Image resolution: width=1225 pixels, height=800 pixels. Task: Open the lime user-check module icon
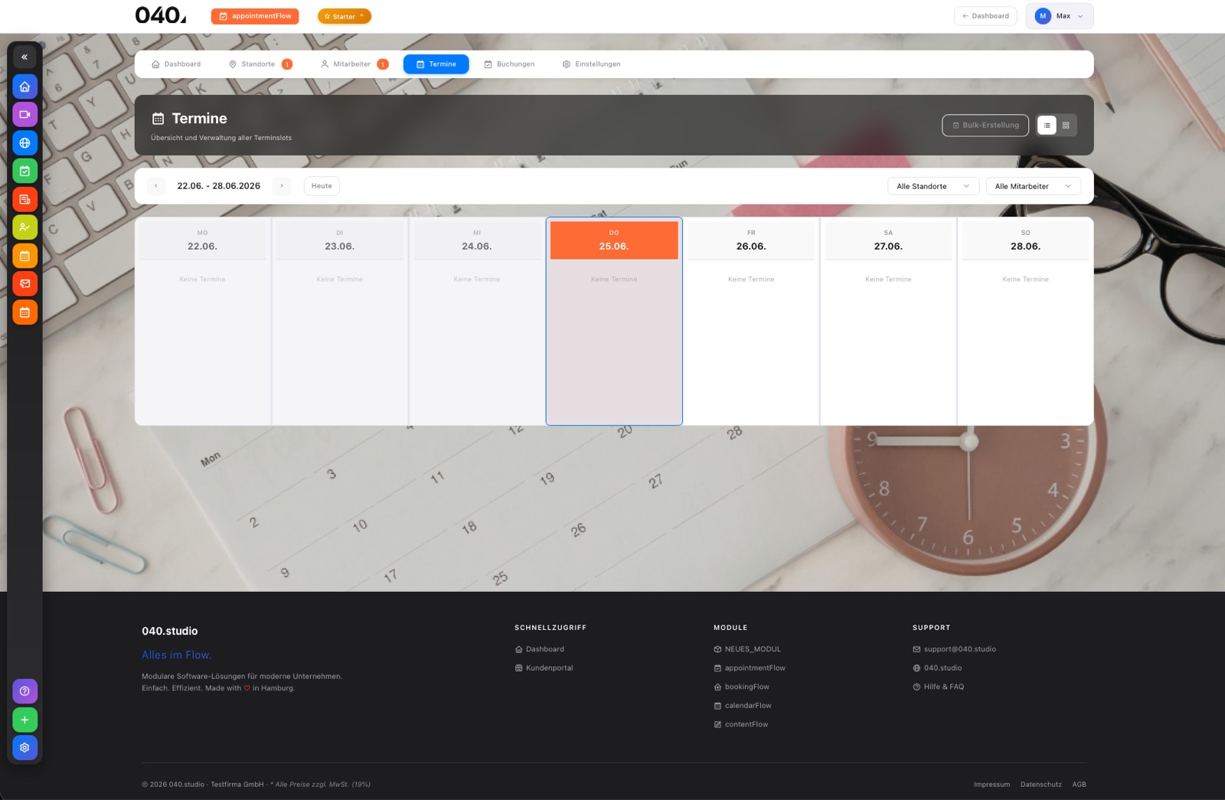point(24,227)
